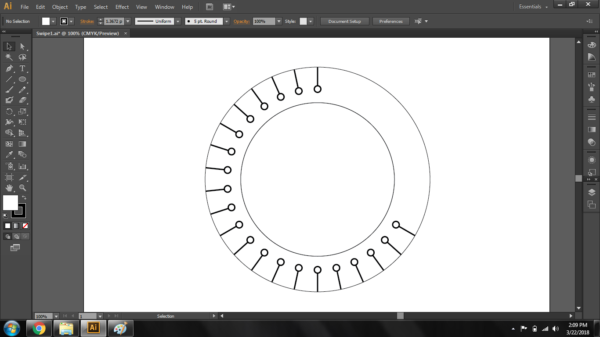Image resolution: width=600 pixels, height=337 pixels.
Task: Open the Effect menu
Action: pyautogui.click(x=122, y=7)
